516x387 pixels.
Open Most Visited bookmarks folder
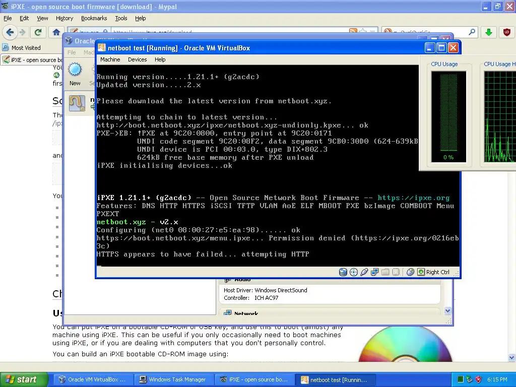point(22,48)
